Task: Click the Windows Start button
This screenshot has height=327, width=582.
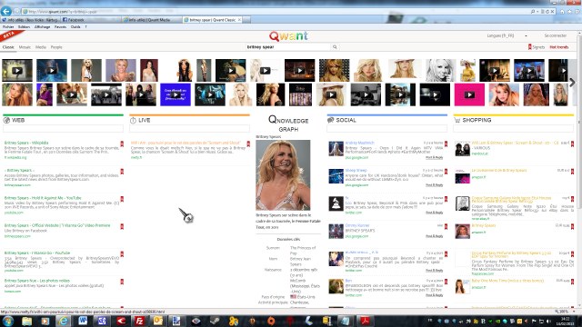Action: point(8,321)
